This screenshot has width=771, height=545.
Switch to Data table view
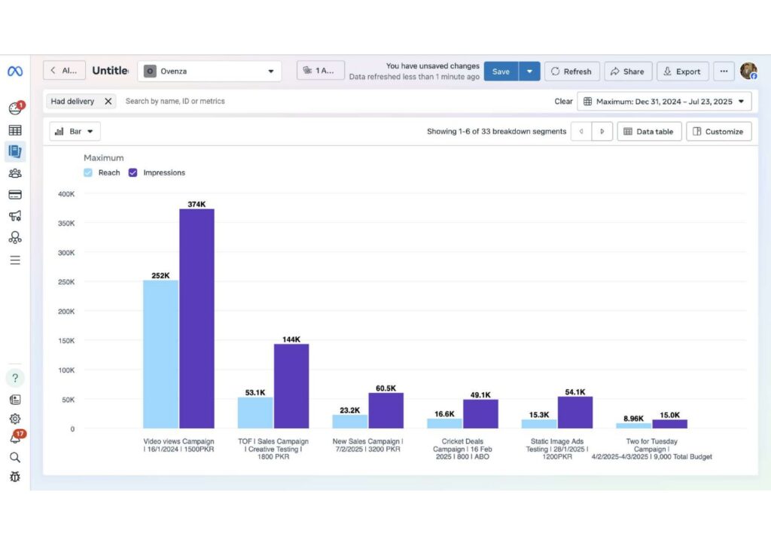[x=648, y=131]
